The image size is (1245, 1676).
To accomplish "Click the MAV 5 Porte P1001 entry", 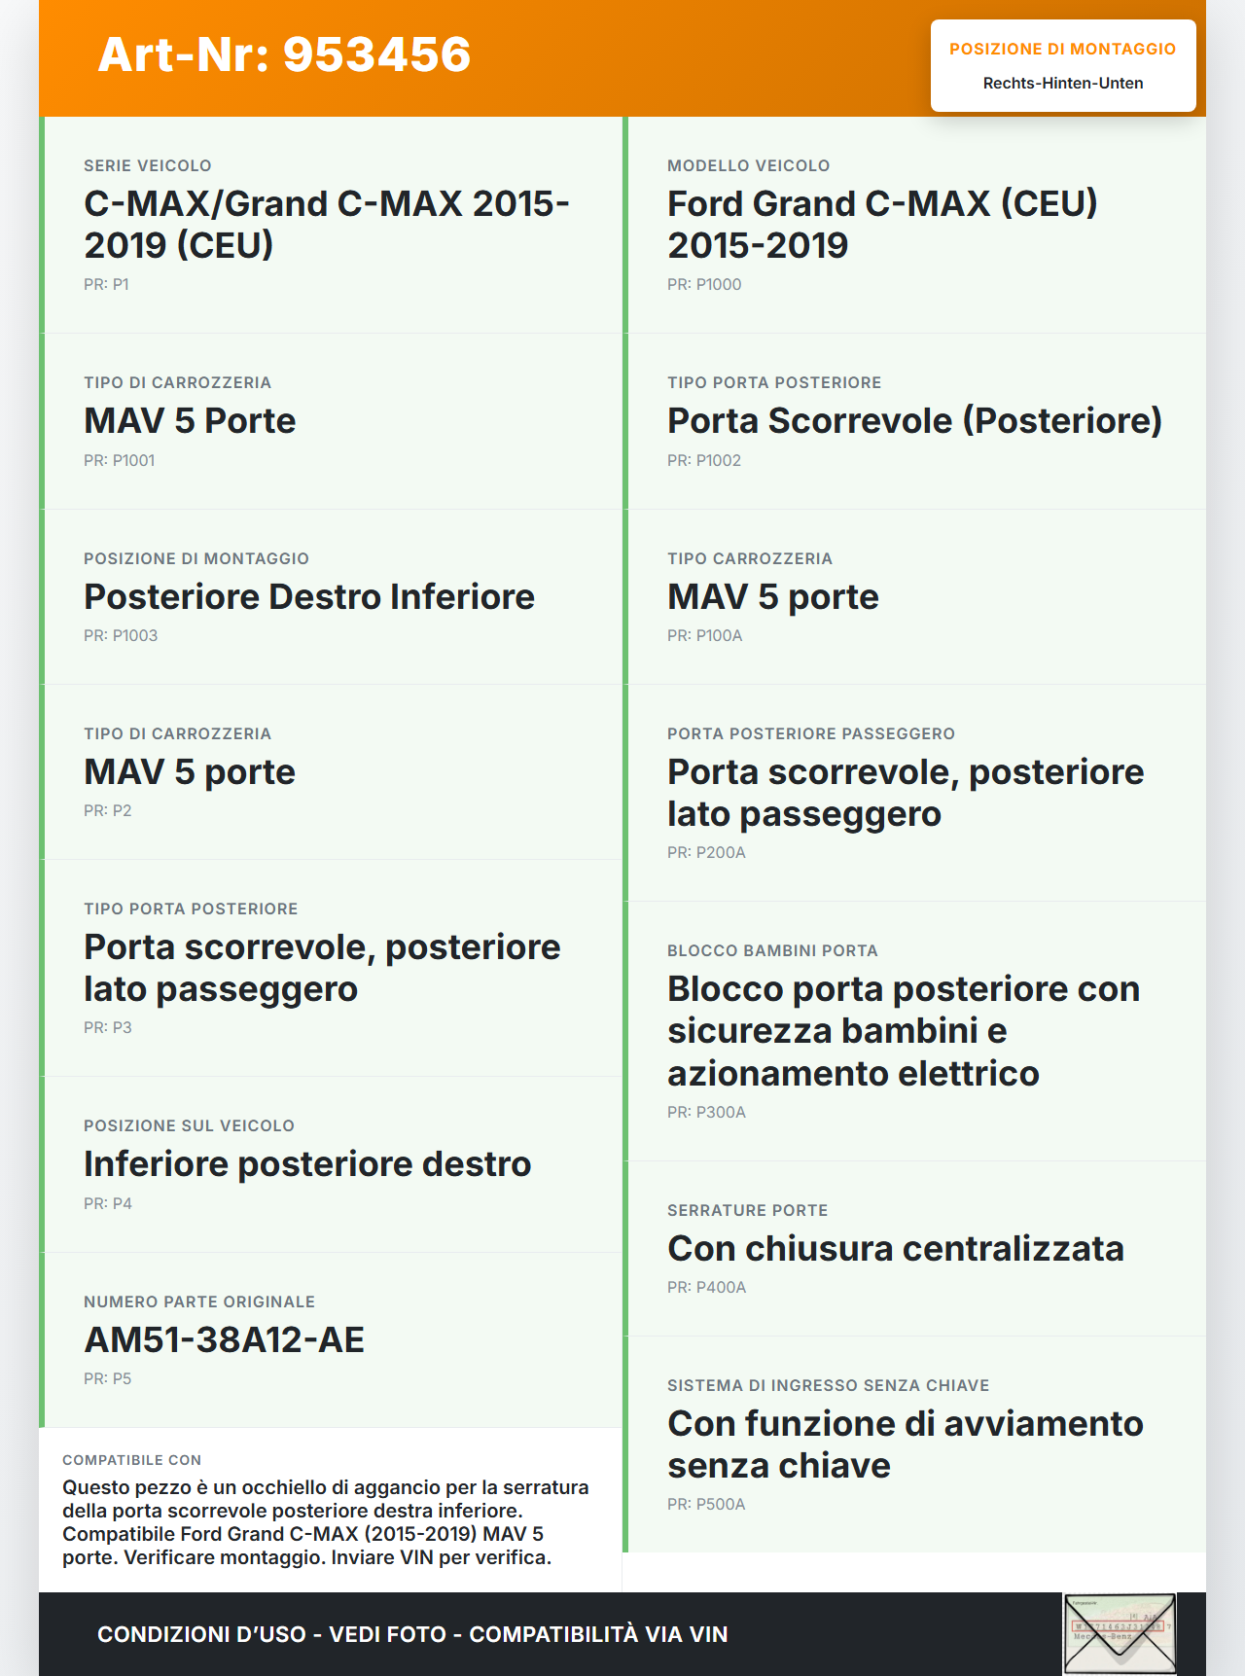I will point(331,421).
